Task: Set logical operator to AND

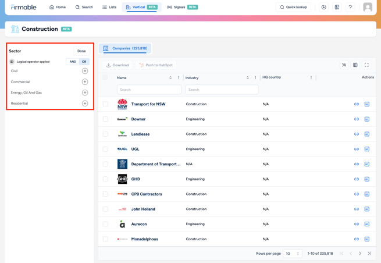Action: [73, 62]
